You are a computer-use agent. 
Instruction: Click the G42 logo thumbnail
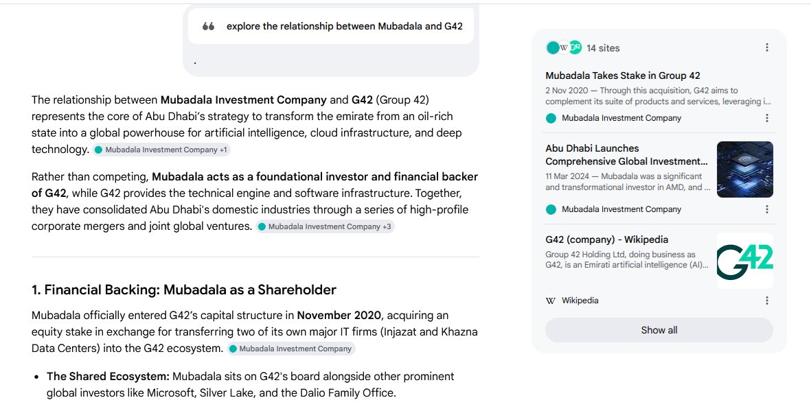click(x=745, y=261)
